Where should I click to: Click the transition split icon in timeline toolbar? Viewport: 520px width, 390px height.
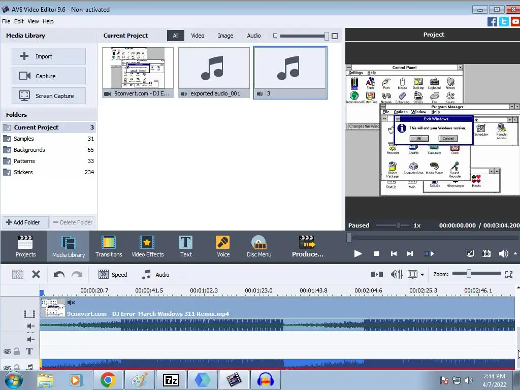tap(377, 274)
